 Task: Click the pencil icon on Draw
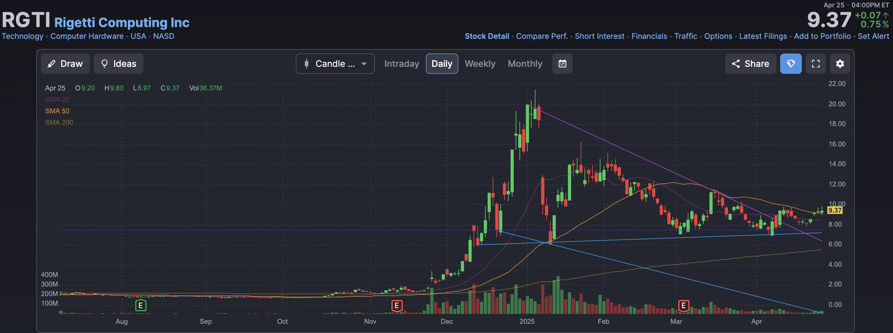tap(51, 64)
